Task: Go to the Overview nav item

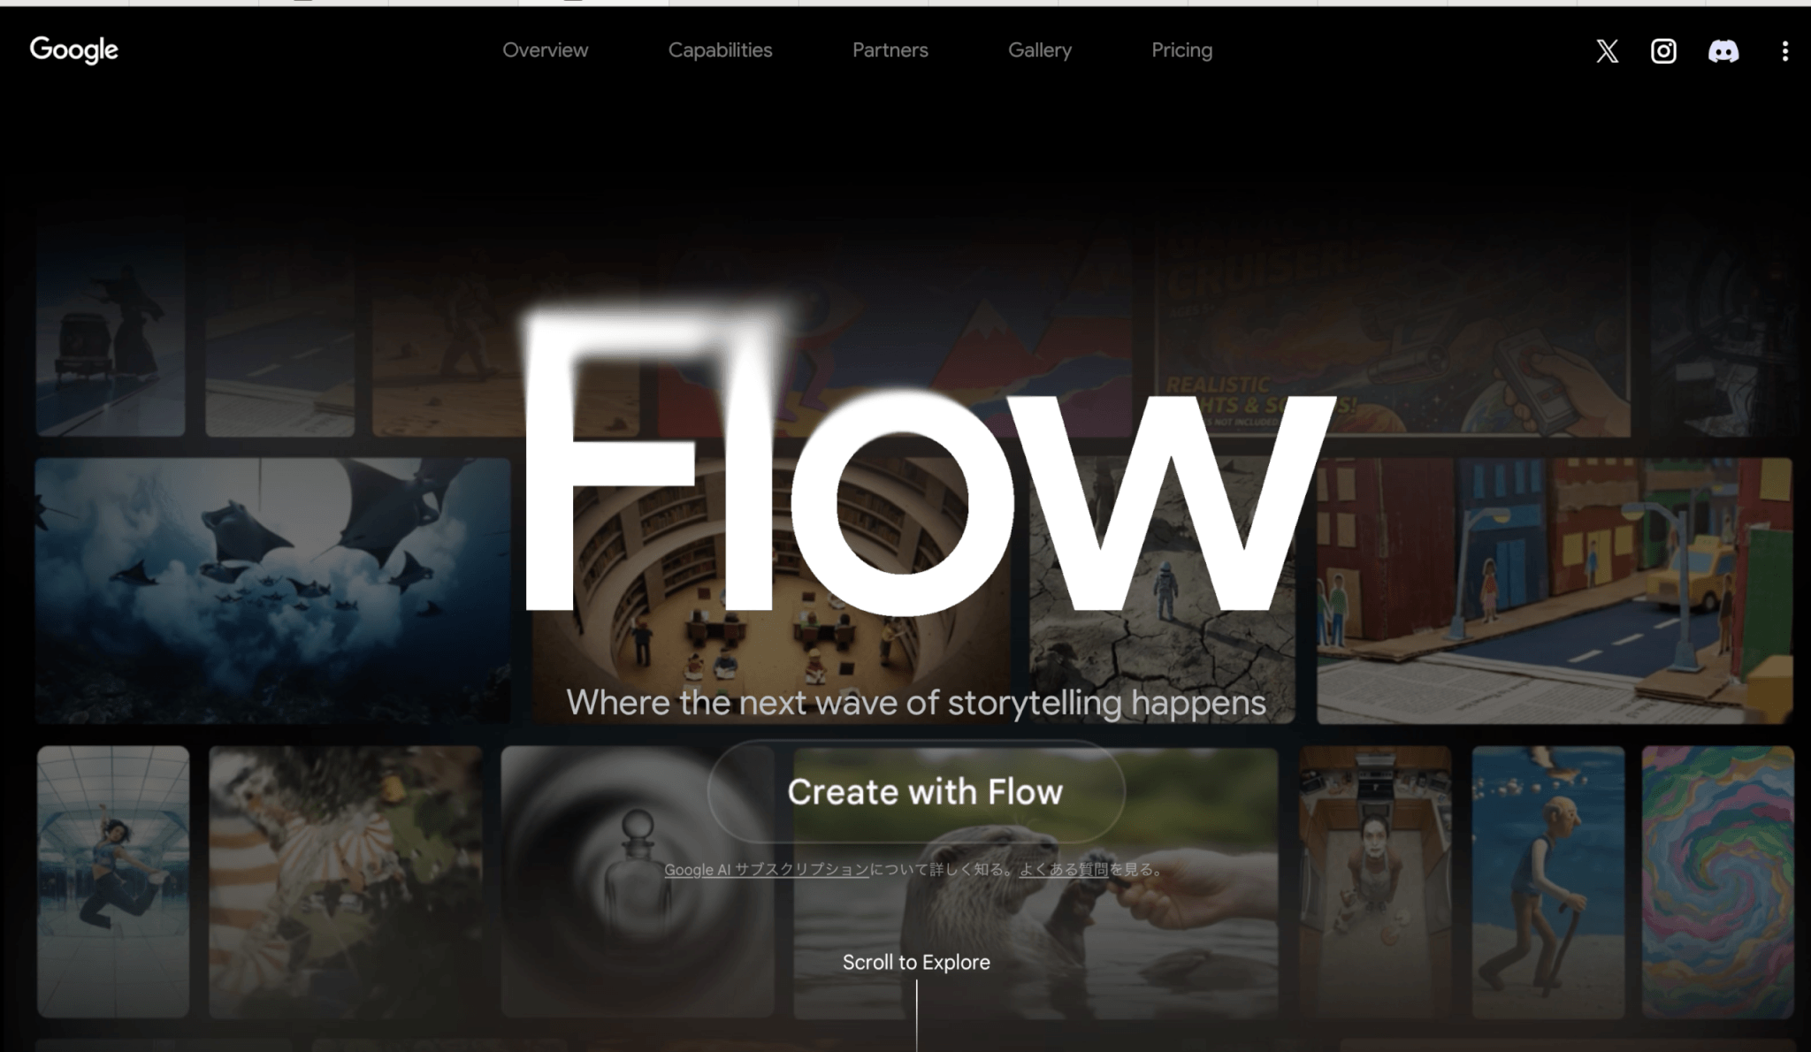Action: [x=545, y=50]
